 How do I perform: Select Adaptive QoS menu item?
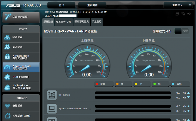coord(21,67)
